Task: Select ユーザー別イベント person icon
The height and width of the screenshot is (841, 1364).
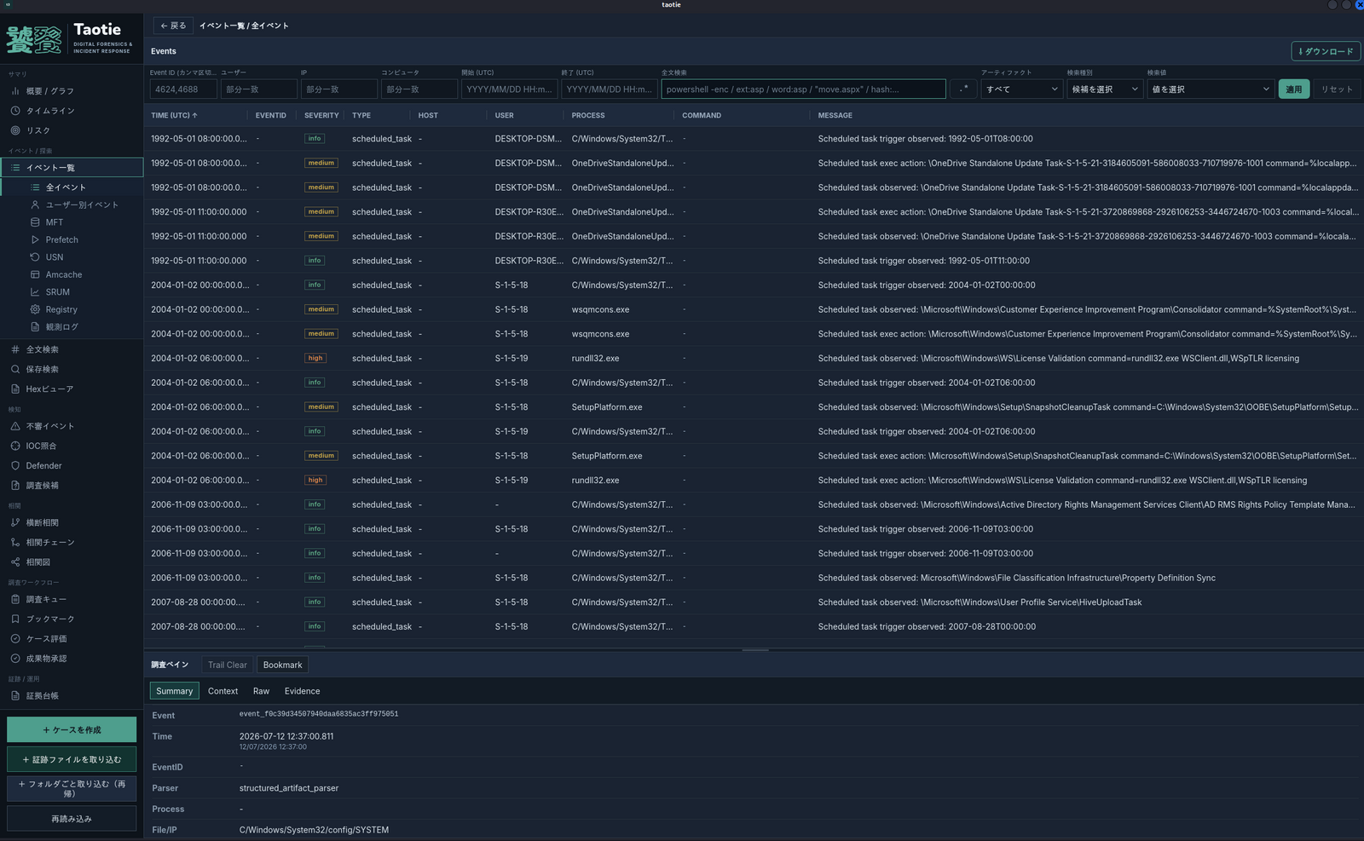Action: pyautogui.click(x=35, y=204)
